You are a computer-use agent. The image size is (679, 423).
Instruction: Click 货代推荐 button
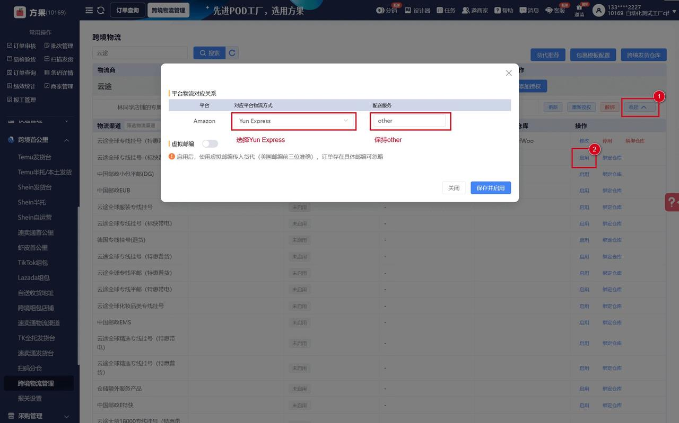tap(548, 55)
